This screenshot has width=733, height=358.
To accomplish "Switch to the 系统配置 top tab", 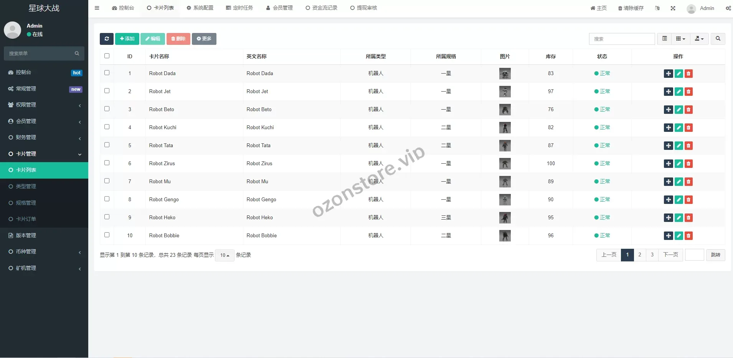I will [x=200, y=8].
